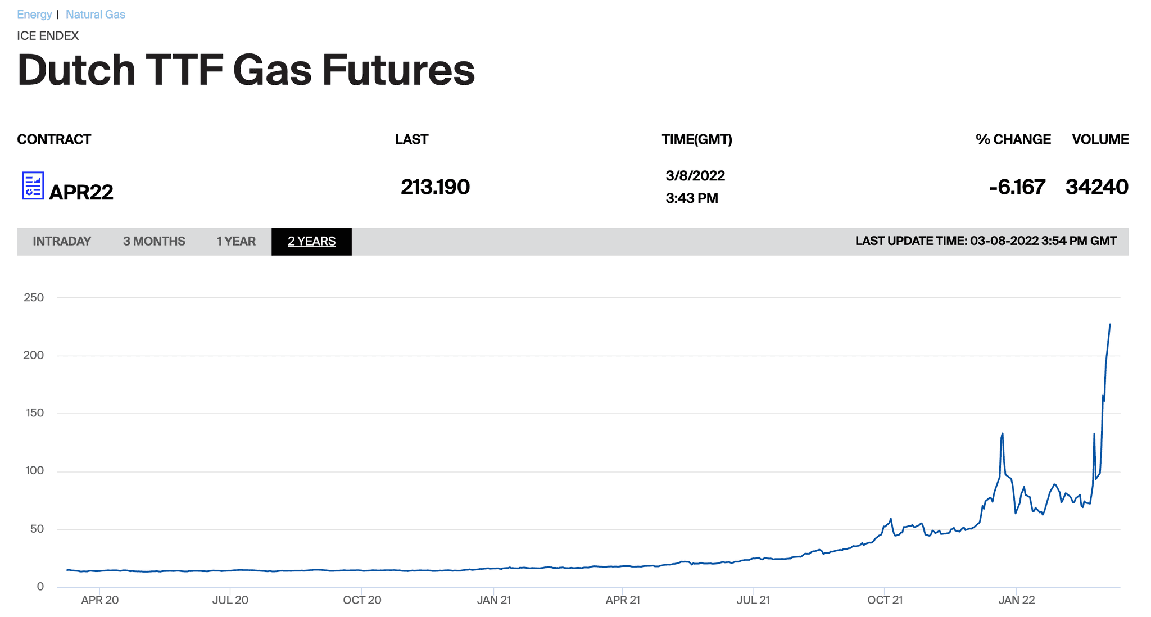Click the 250 y-axis gridline label
1151x617 pixels.
(34, 298)
